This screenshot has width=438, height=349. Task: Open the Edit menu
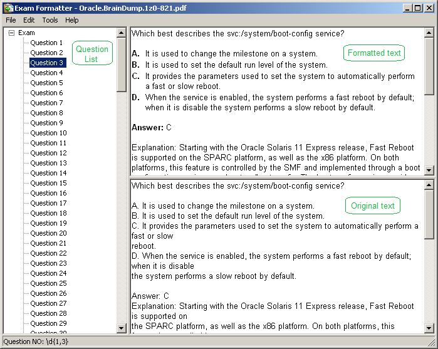point(29,20)
